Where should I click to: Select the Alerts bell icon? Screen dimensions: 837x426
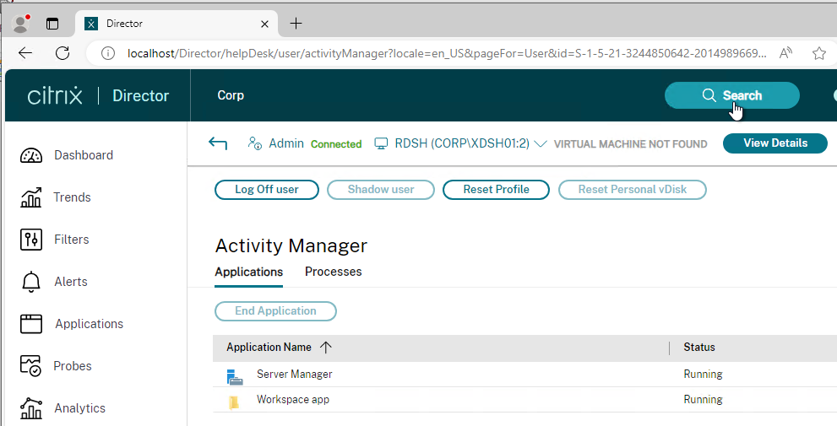31,282
